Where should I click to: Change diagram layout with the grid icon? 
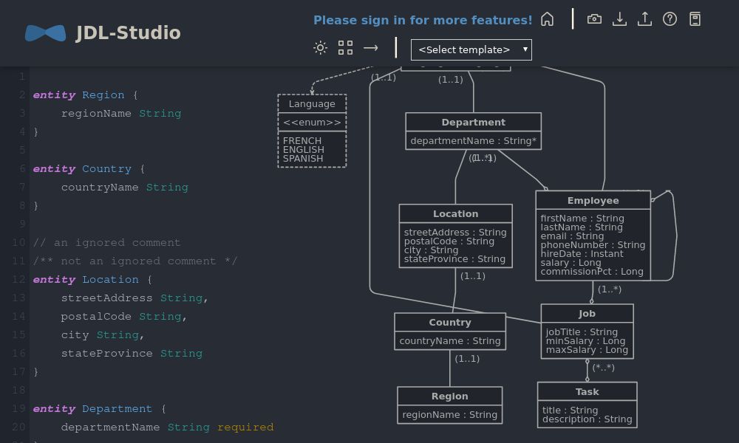coord(345,47)
